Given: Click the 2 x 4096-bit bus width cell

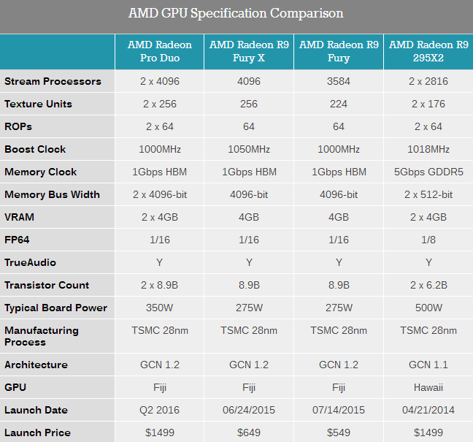Looking at the screenshot, I should (160, 194).
